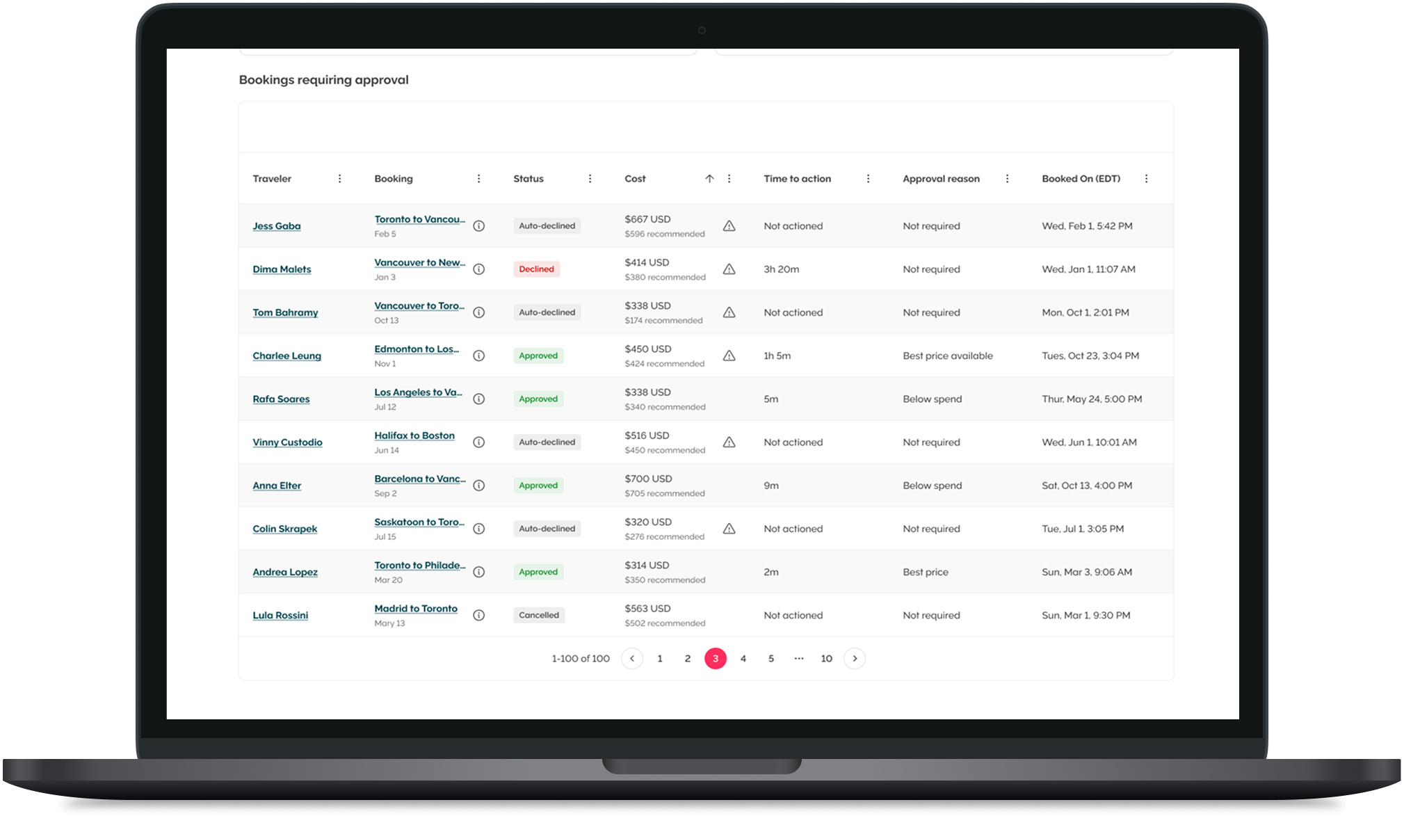Open Status column three-dot menu

[x=590, y=179]
